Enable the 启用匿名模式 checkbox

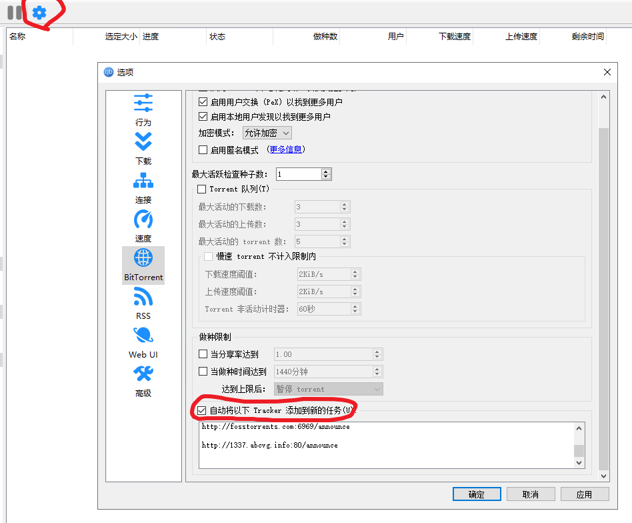point(203,150)
